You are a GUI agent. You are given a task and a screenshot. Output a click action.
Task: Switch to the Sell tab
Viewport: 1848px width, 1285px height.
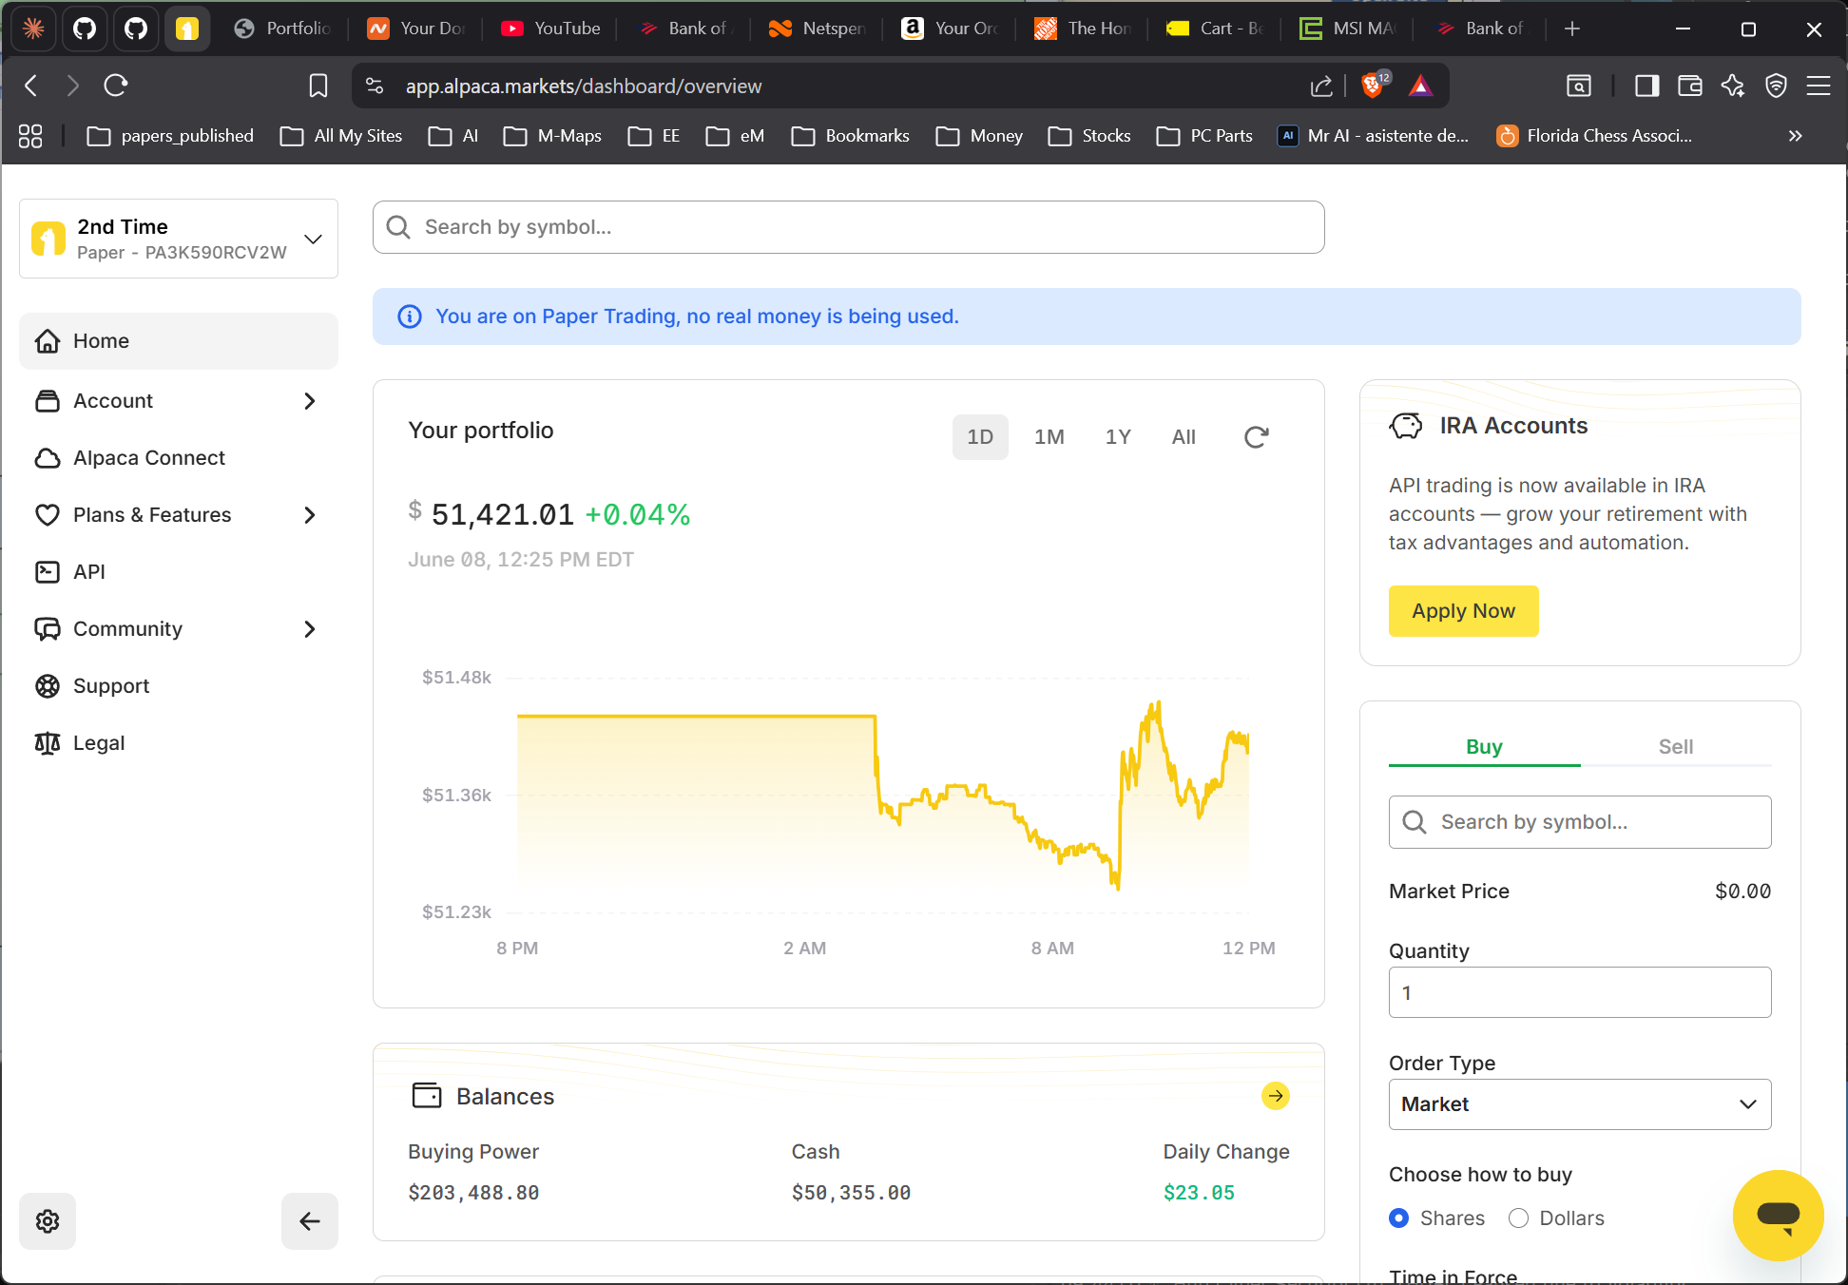click(1676, 747)
